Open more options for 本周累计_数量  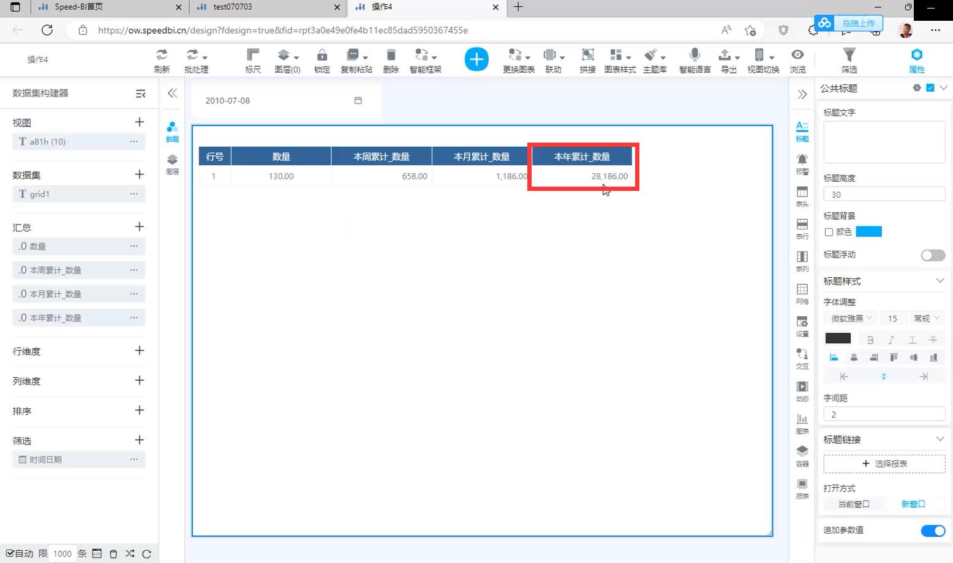(134, 270)
